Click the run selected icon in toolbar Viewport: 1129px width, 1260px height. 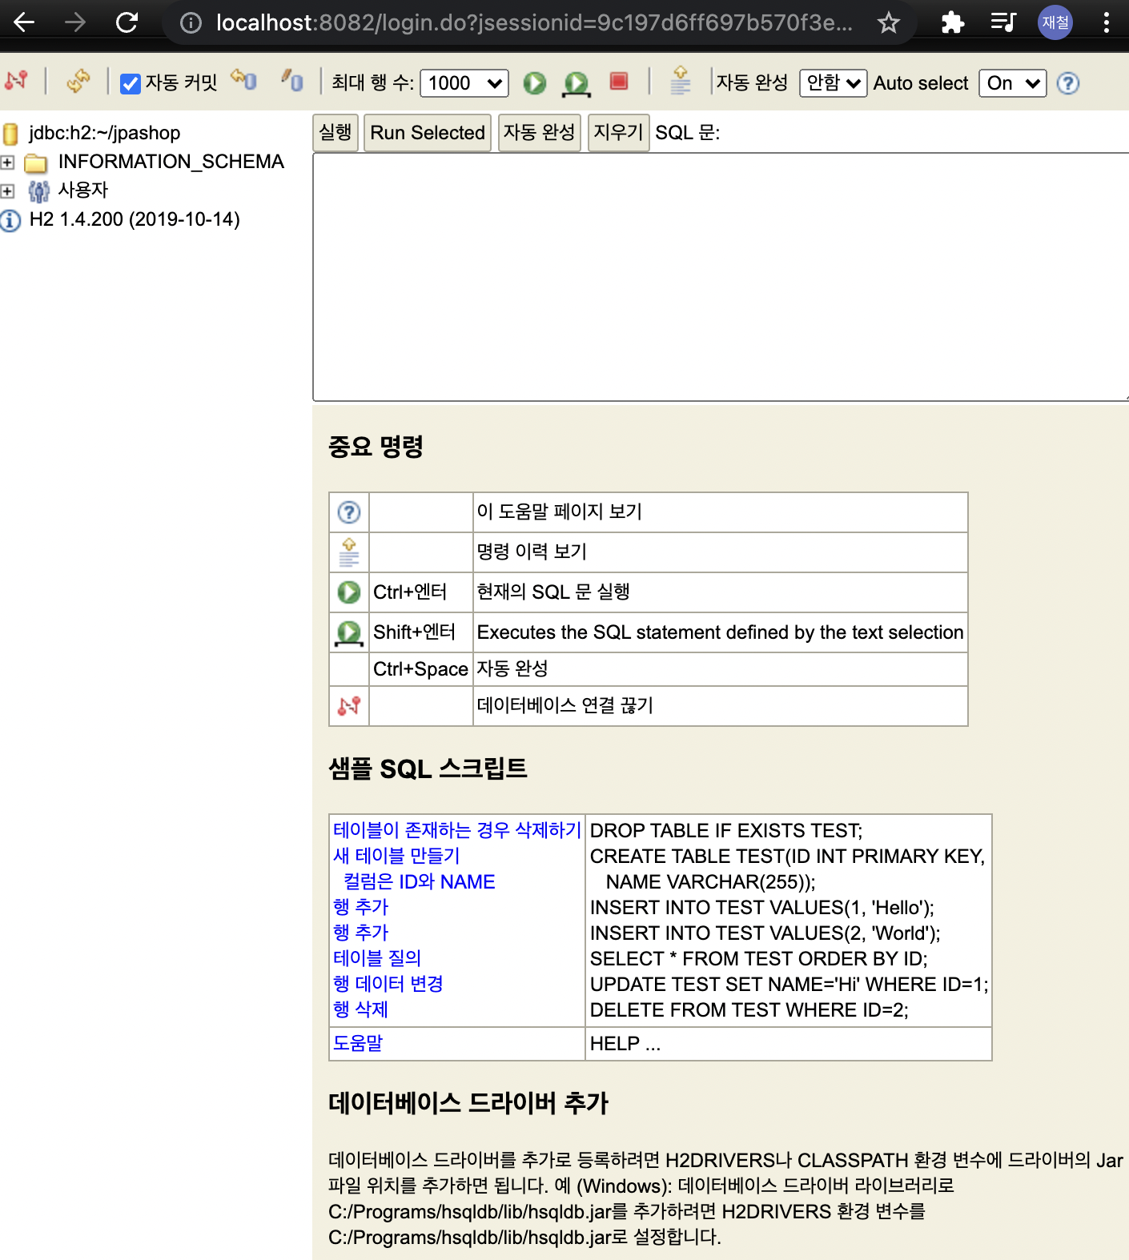pos(576,82)
